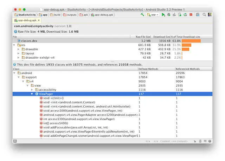Sort by Referenced Methods column

pyautogui.click(x=193, y=69)
